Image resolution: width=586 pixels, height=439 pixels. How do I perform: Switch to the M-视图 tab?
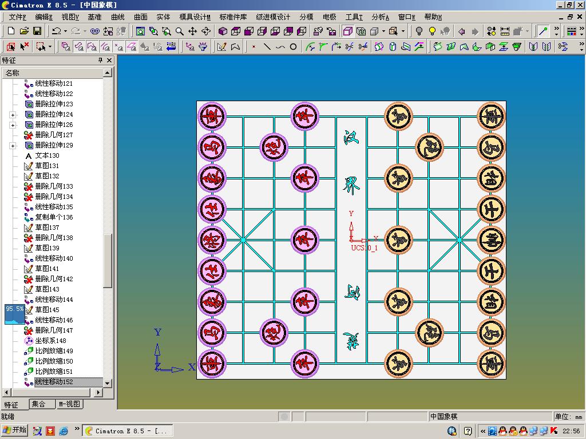coord(69,404)
